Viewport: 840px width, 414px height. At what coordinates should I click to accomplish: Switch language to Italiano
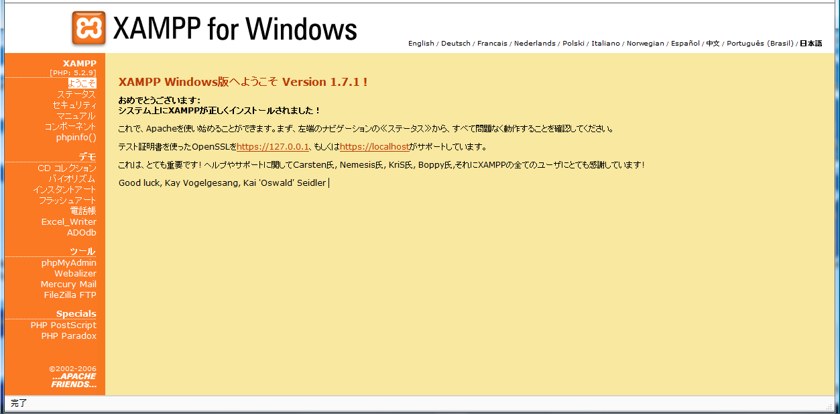click(x=605, y=44)
